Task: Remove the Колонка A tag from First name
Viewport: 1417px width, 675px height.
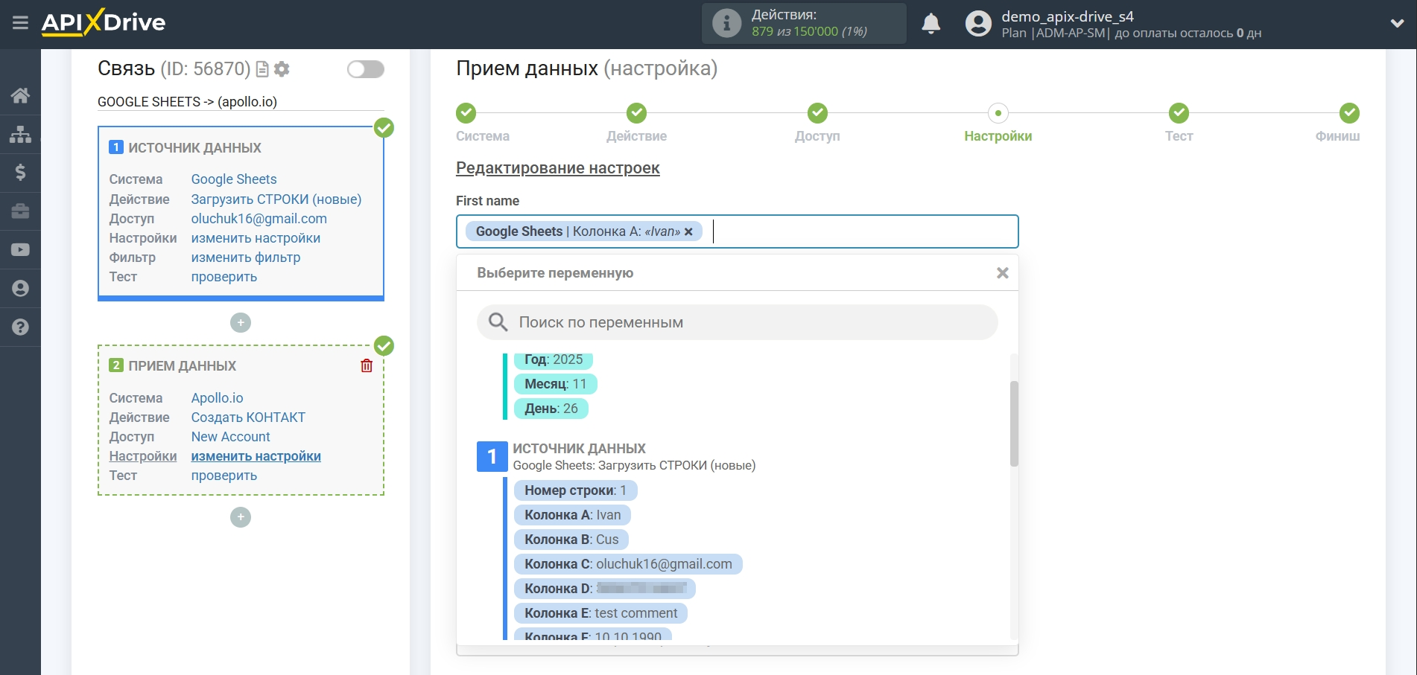Action: 688,232
